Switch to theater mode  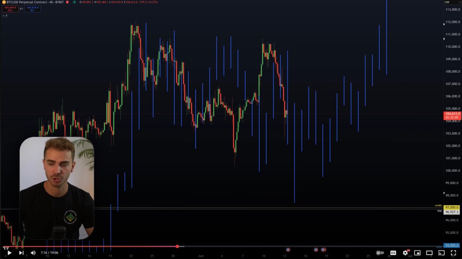[429, 253]
